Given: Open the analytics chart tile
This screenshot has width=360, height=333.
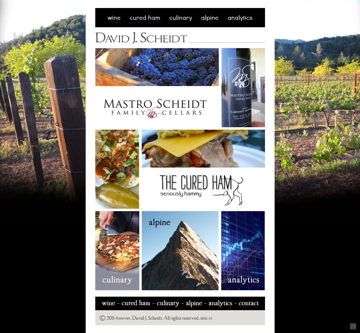Looking at the screenshot, I should pyautogui.click(x=243, y=251).
